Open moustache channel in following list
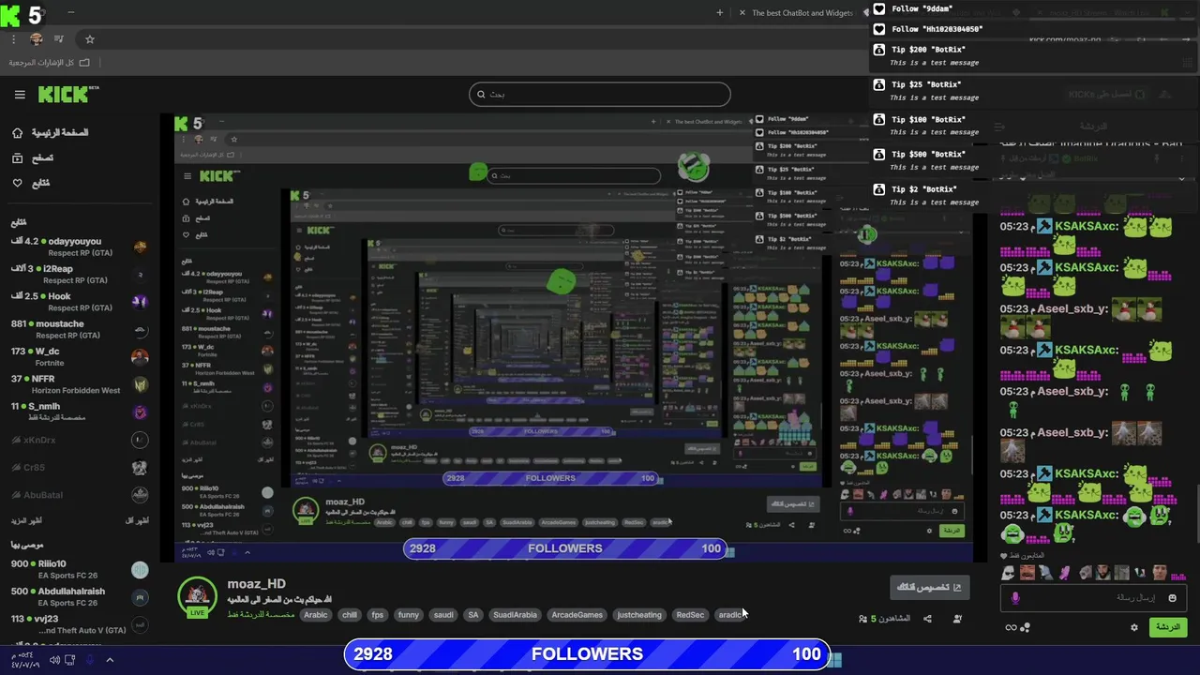This screenshot has width=1200, height=675. pyautogui.click(x=77, y=329)
